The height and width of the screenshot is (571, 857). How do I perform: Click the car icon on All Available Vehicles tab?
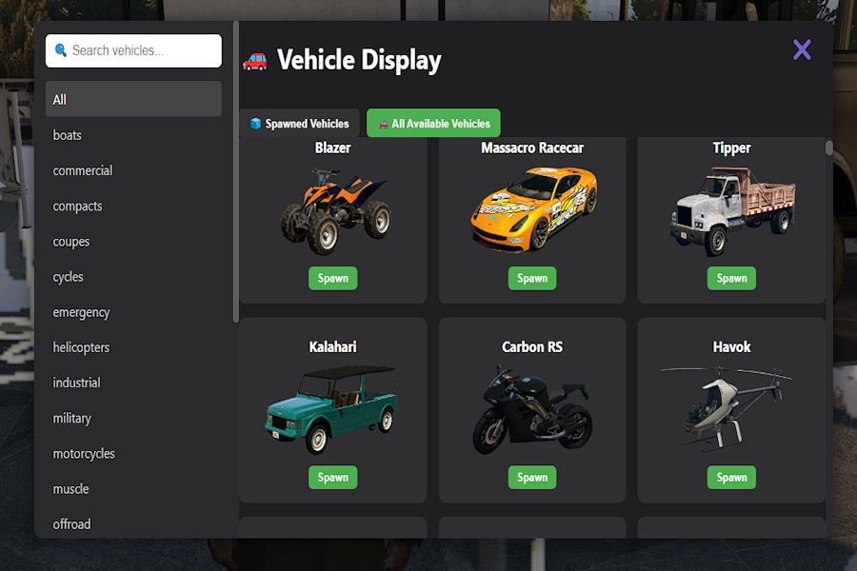click(x=383, y=124)
